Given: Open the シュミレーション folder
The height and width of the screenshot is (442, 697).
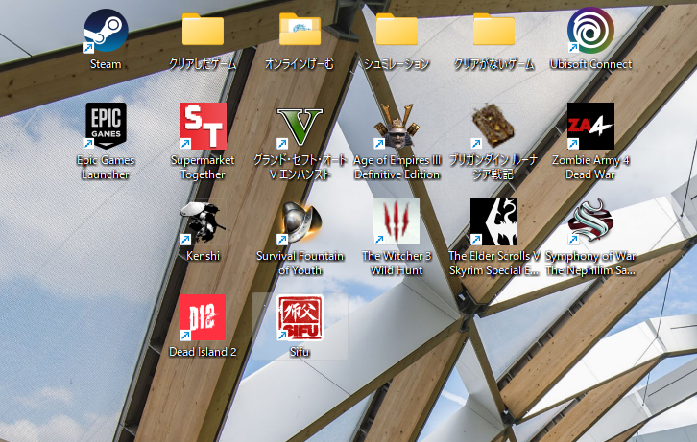Looking at the screenshot, I should pyautogui.click(x=397, y=30).
